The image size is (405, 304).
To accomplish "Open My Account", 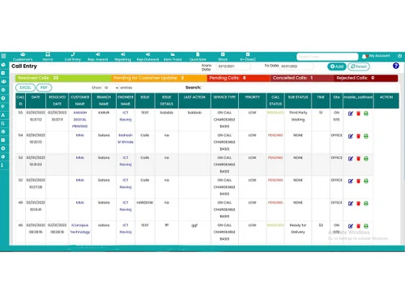I will (x=380, y=56).
